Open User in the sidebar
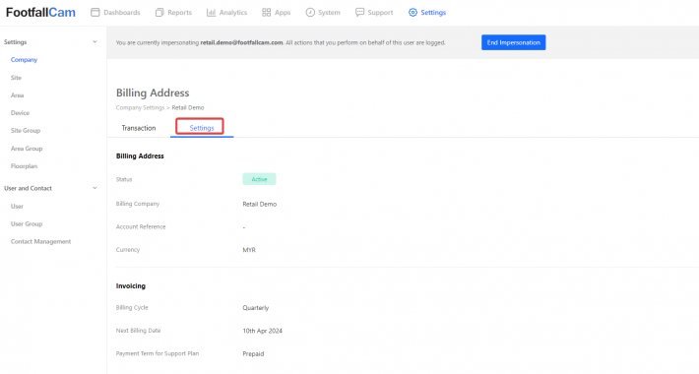Screen dimensions: 699x374 click(17, 207)
